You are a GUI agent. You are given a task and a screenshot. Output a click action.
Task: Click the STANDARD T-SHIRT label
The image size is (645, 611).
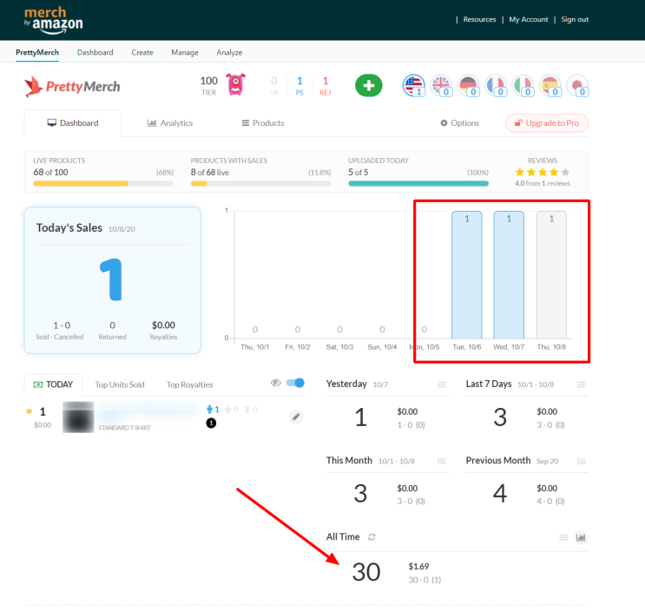click(x=125, y=428)
